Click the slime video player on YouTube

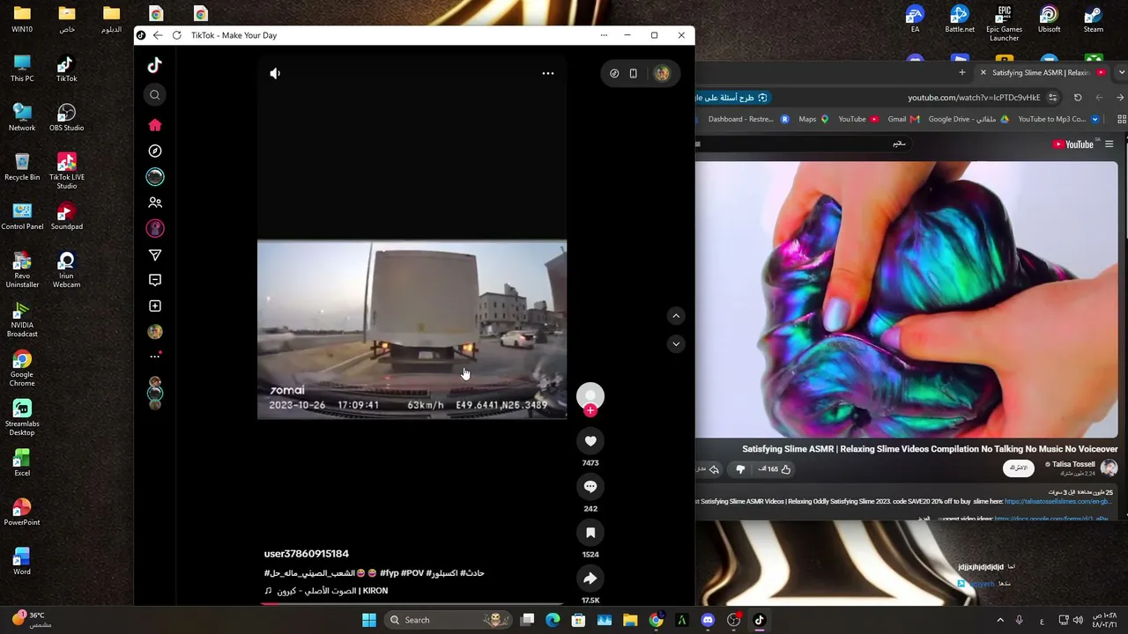point(907,299)
